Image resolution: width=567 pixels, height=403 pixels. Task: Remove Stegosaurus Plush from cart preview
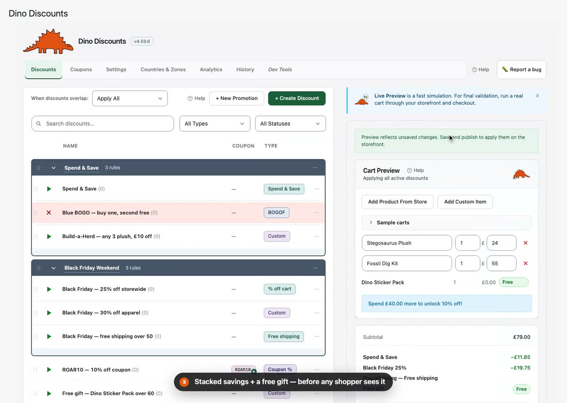tap(526, 243)
